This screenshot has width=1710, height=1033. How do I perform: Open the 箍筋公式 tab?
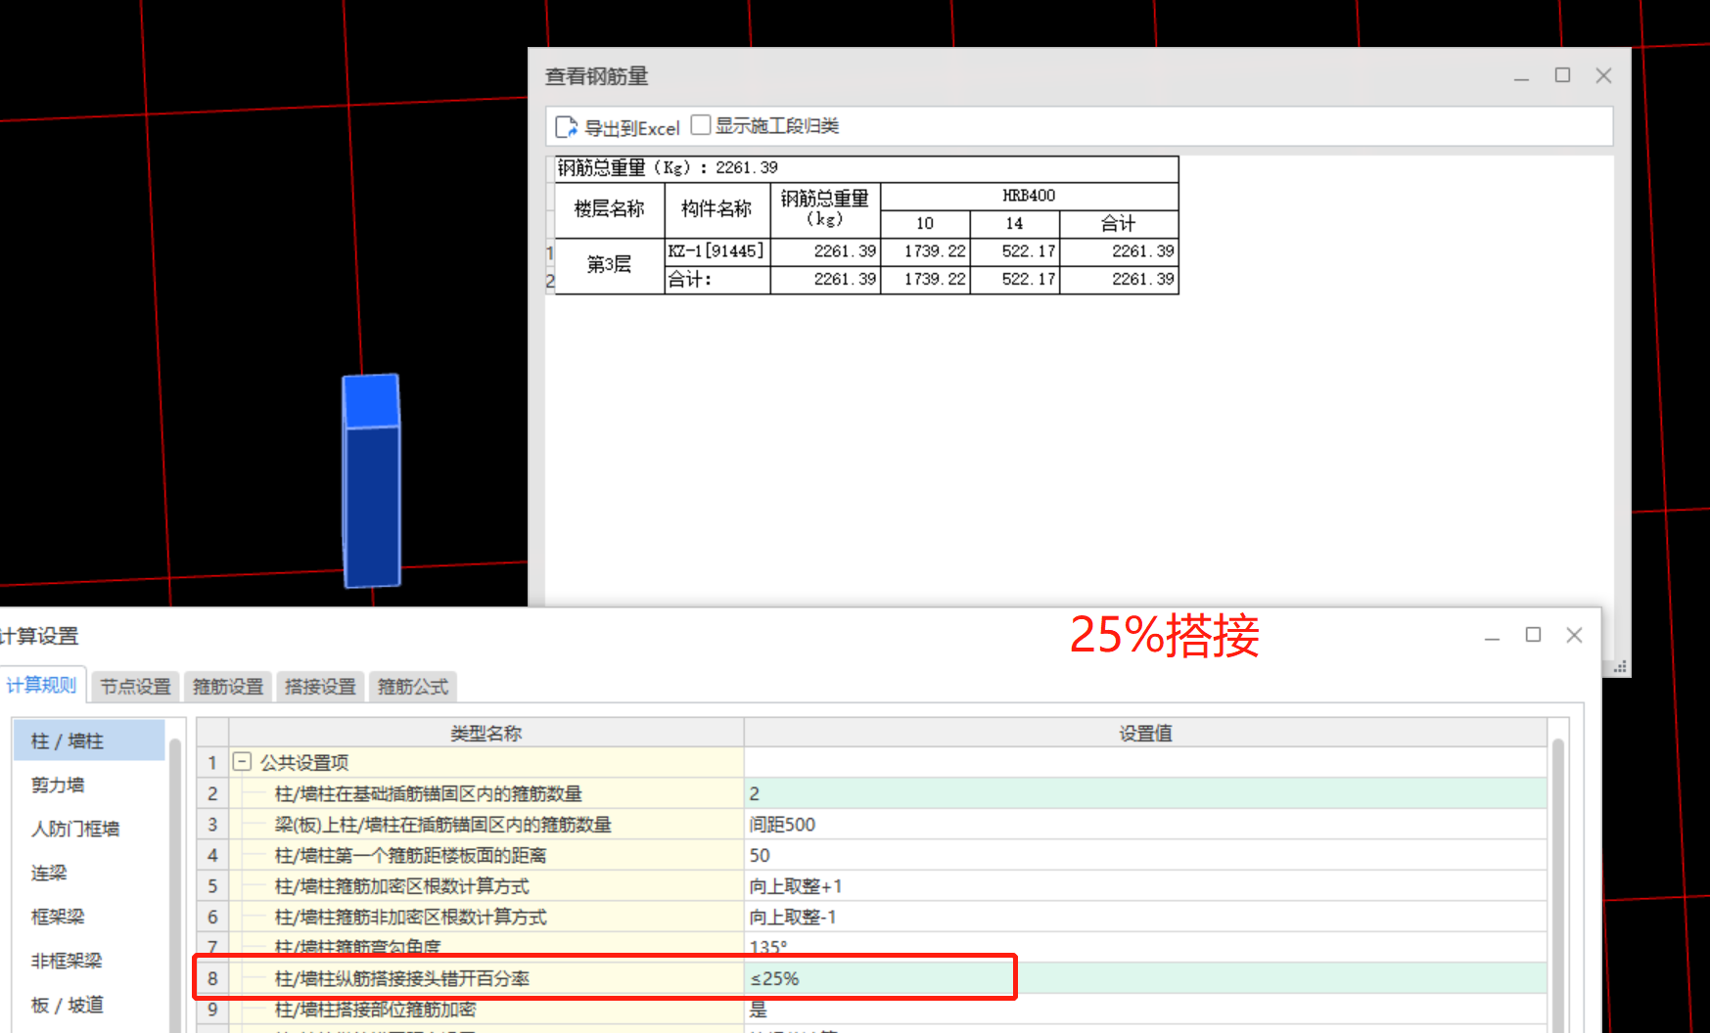tap(413, 687)
